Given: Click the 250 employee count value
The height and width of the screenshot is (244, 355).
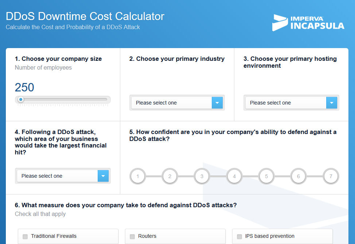Looking at the screenshot, I should (24, 87).
